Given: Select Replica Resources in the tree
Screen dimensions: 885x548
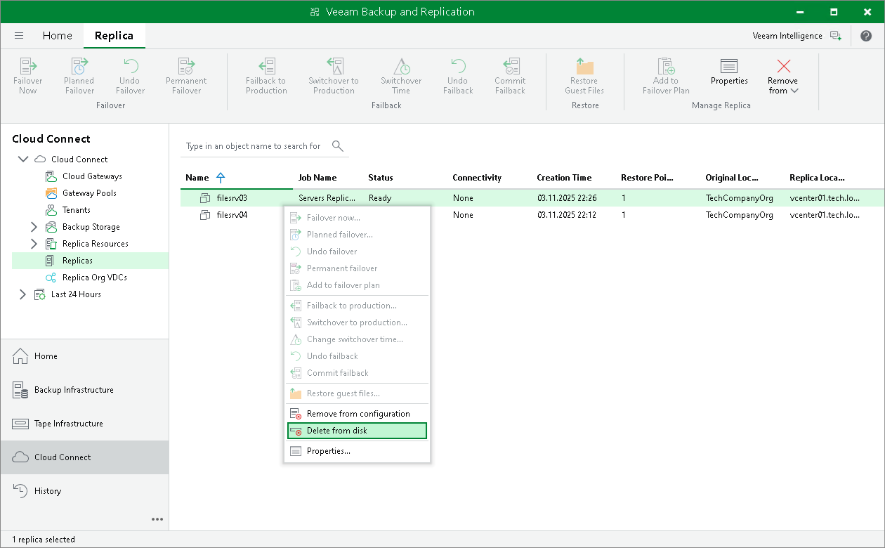Looking at the screenshot, I should coord(95,244).
